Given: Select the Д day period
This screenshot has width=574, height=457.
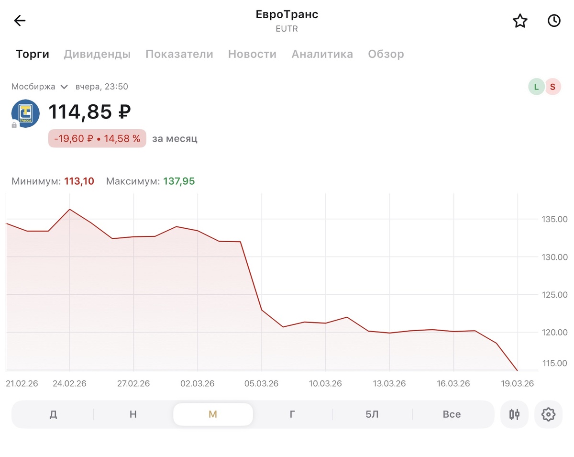Looking at the screenshot, I should pyautogui.click(x=53, y=414).
